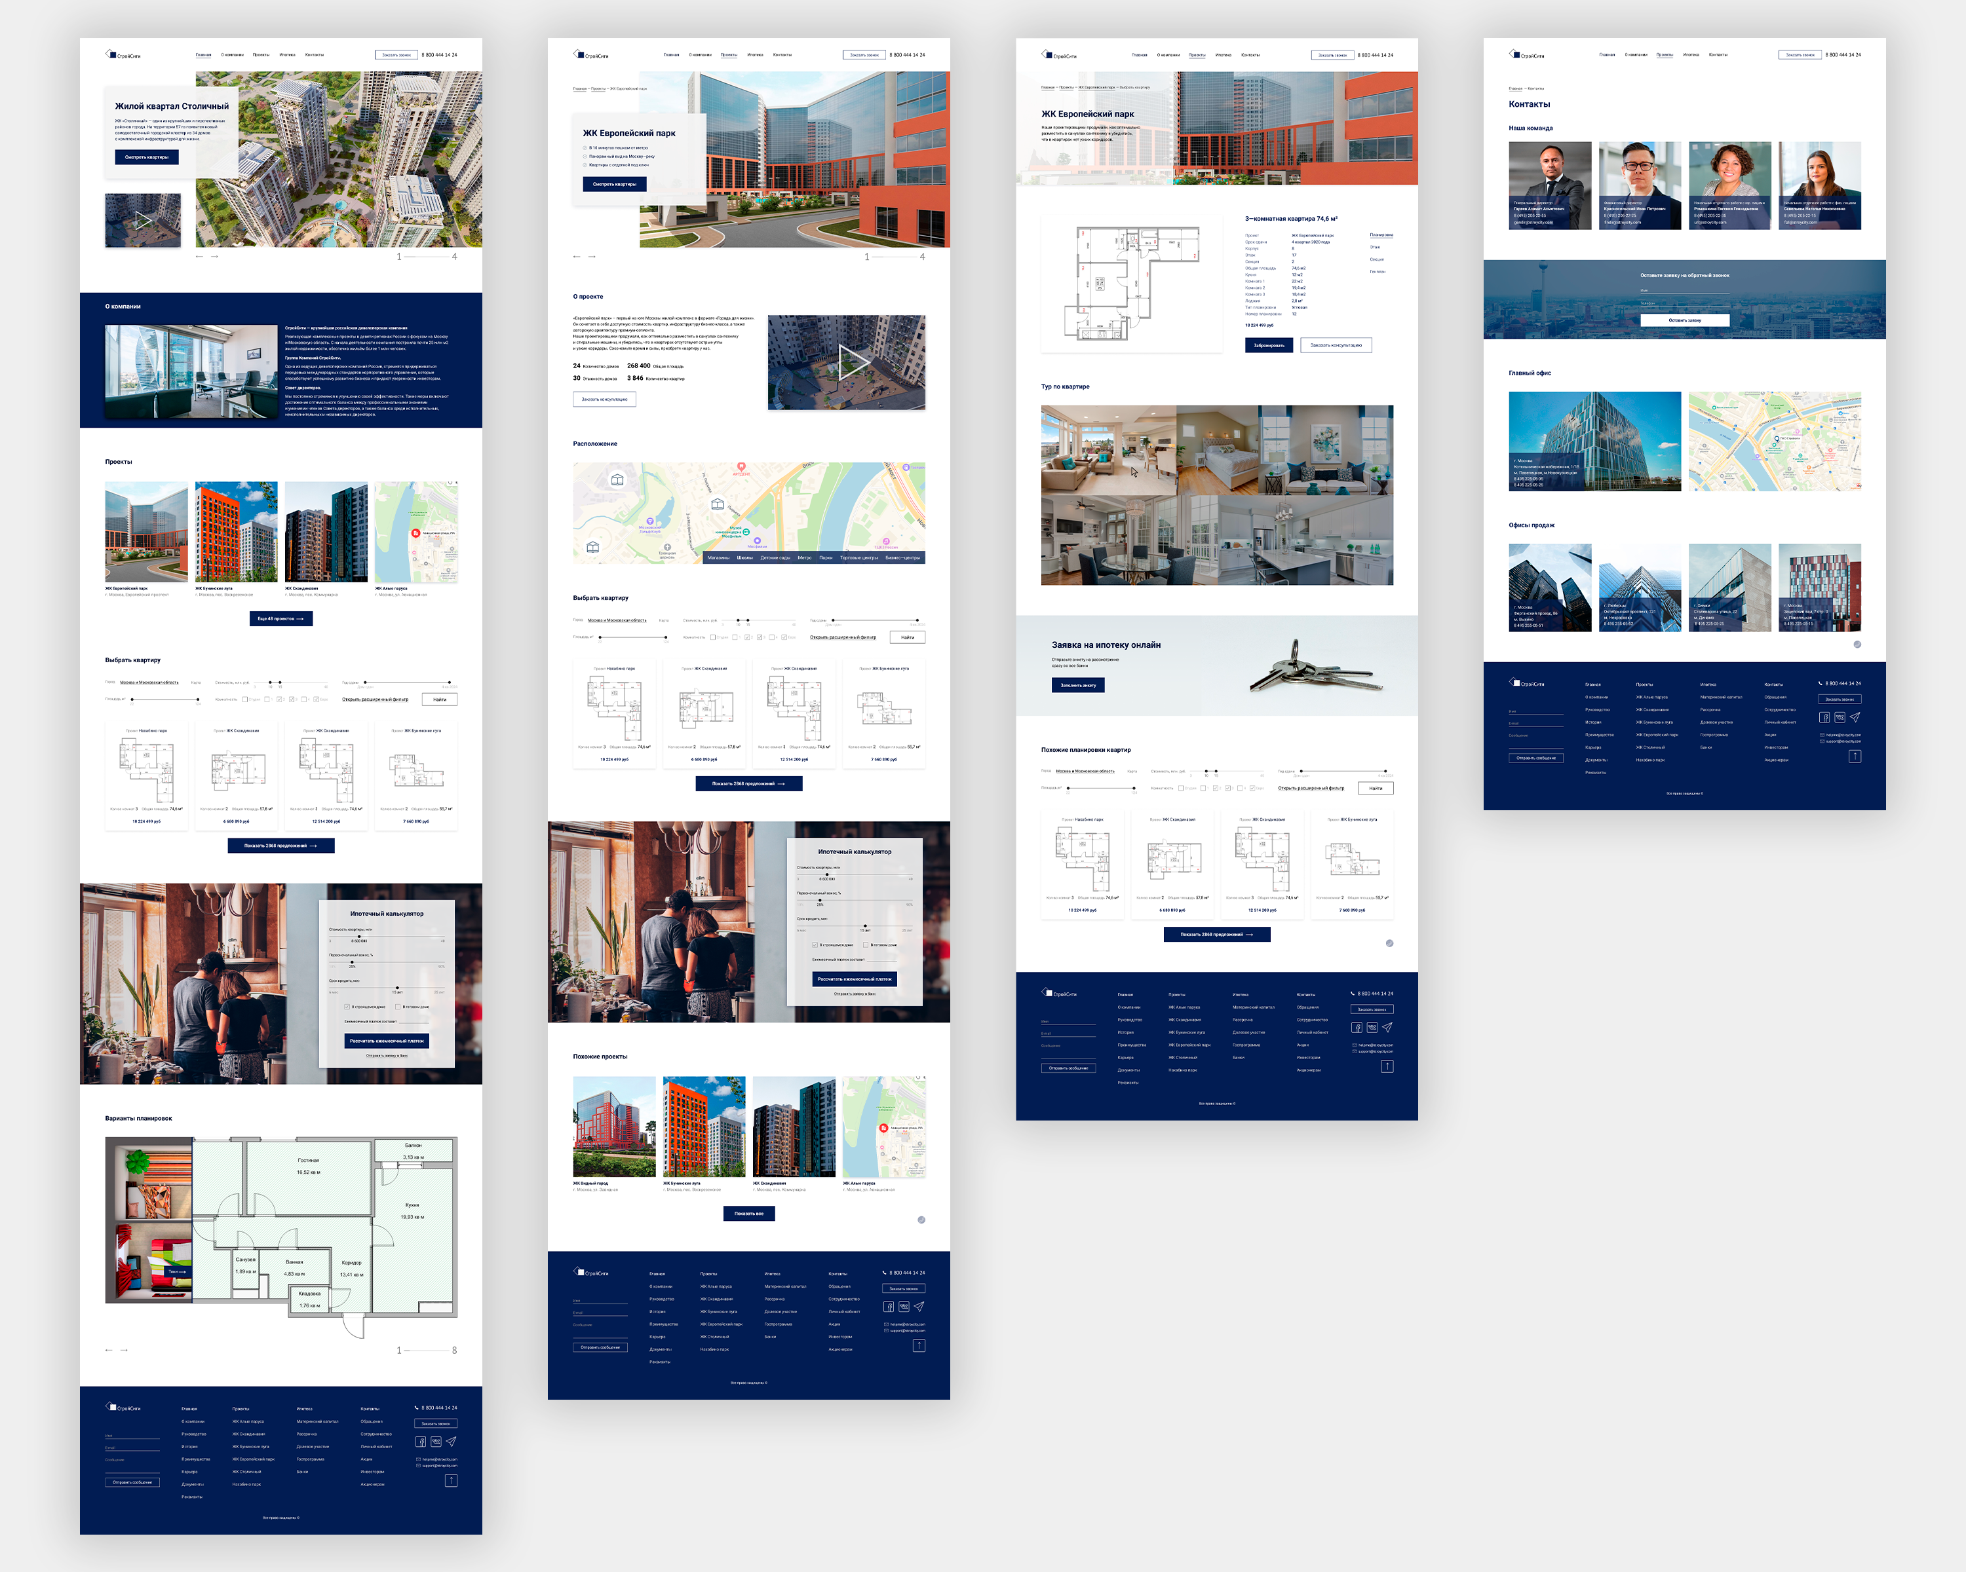Click СтройСити logo in Контакты page header
Image resolution: width=1966 pixels, height=1572 pixels.
(x=1526, y=54)
